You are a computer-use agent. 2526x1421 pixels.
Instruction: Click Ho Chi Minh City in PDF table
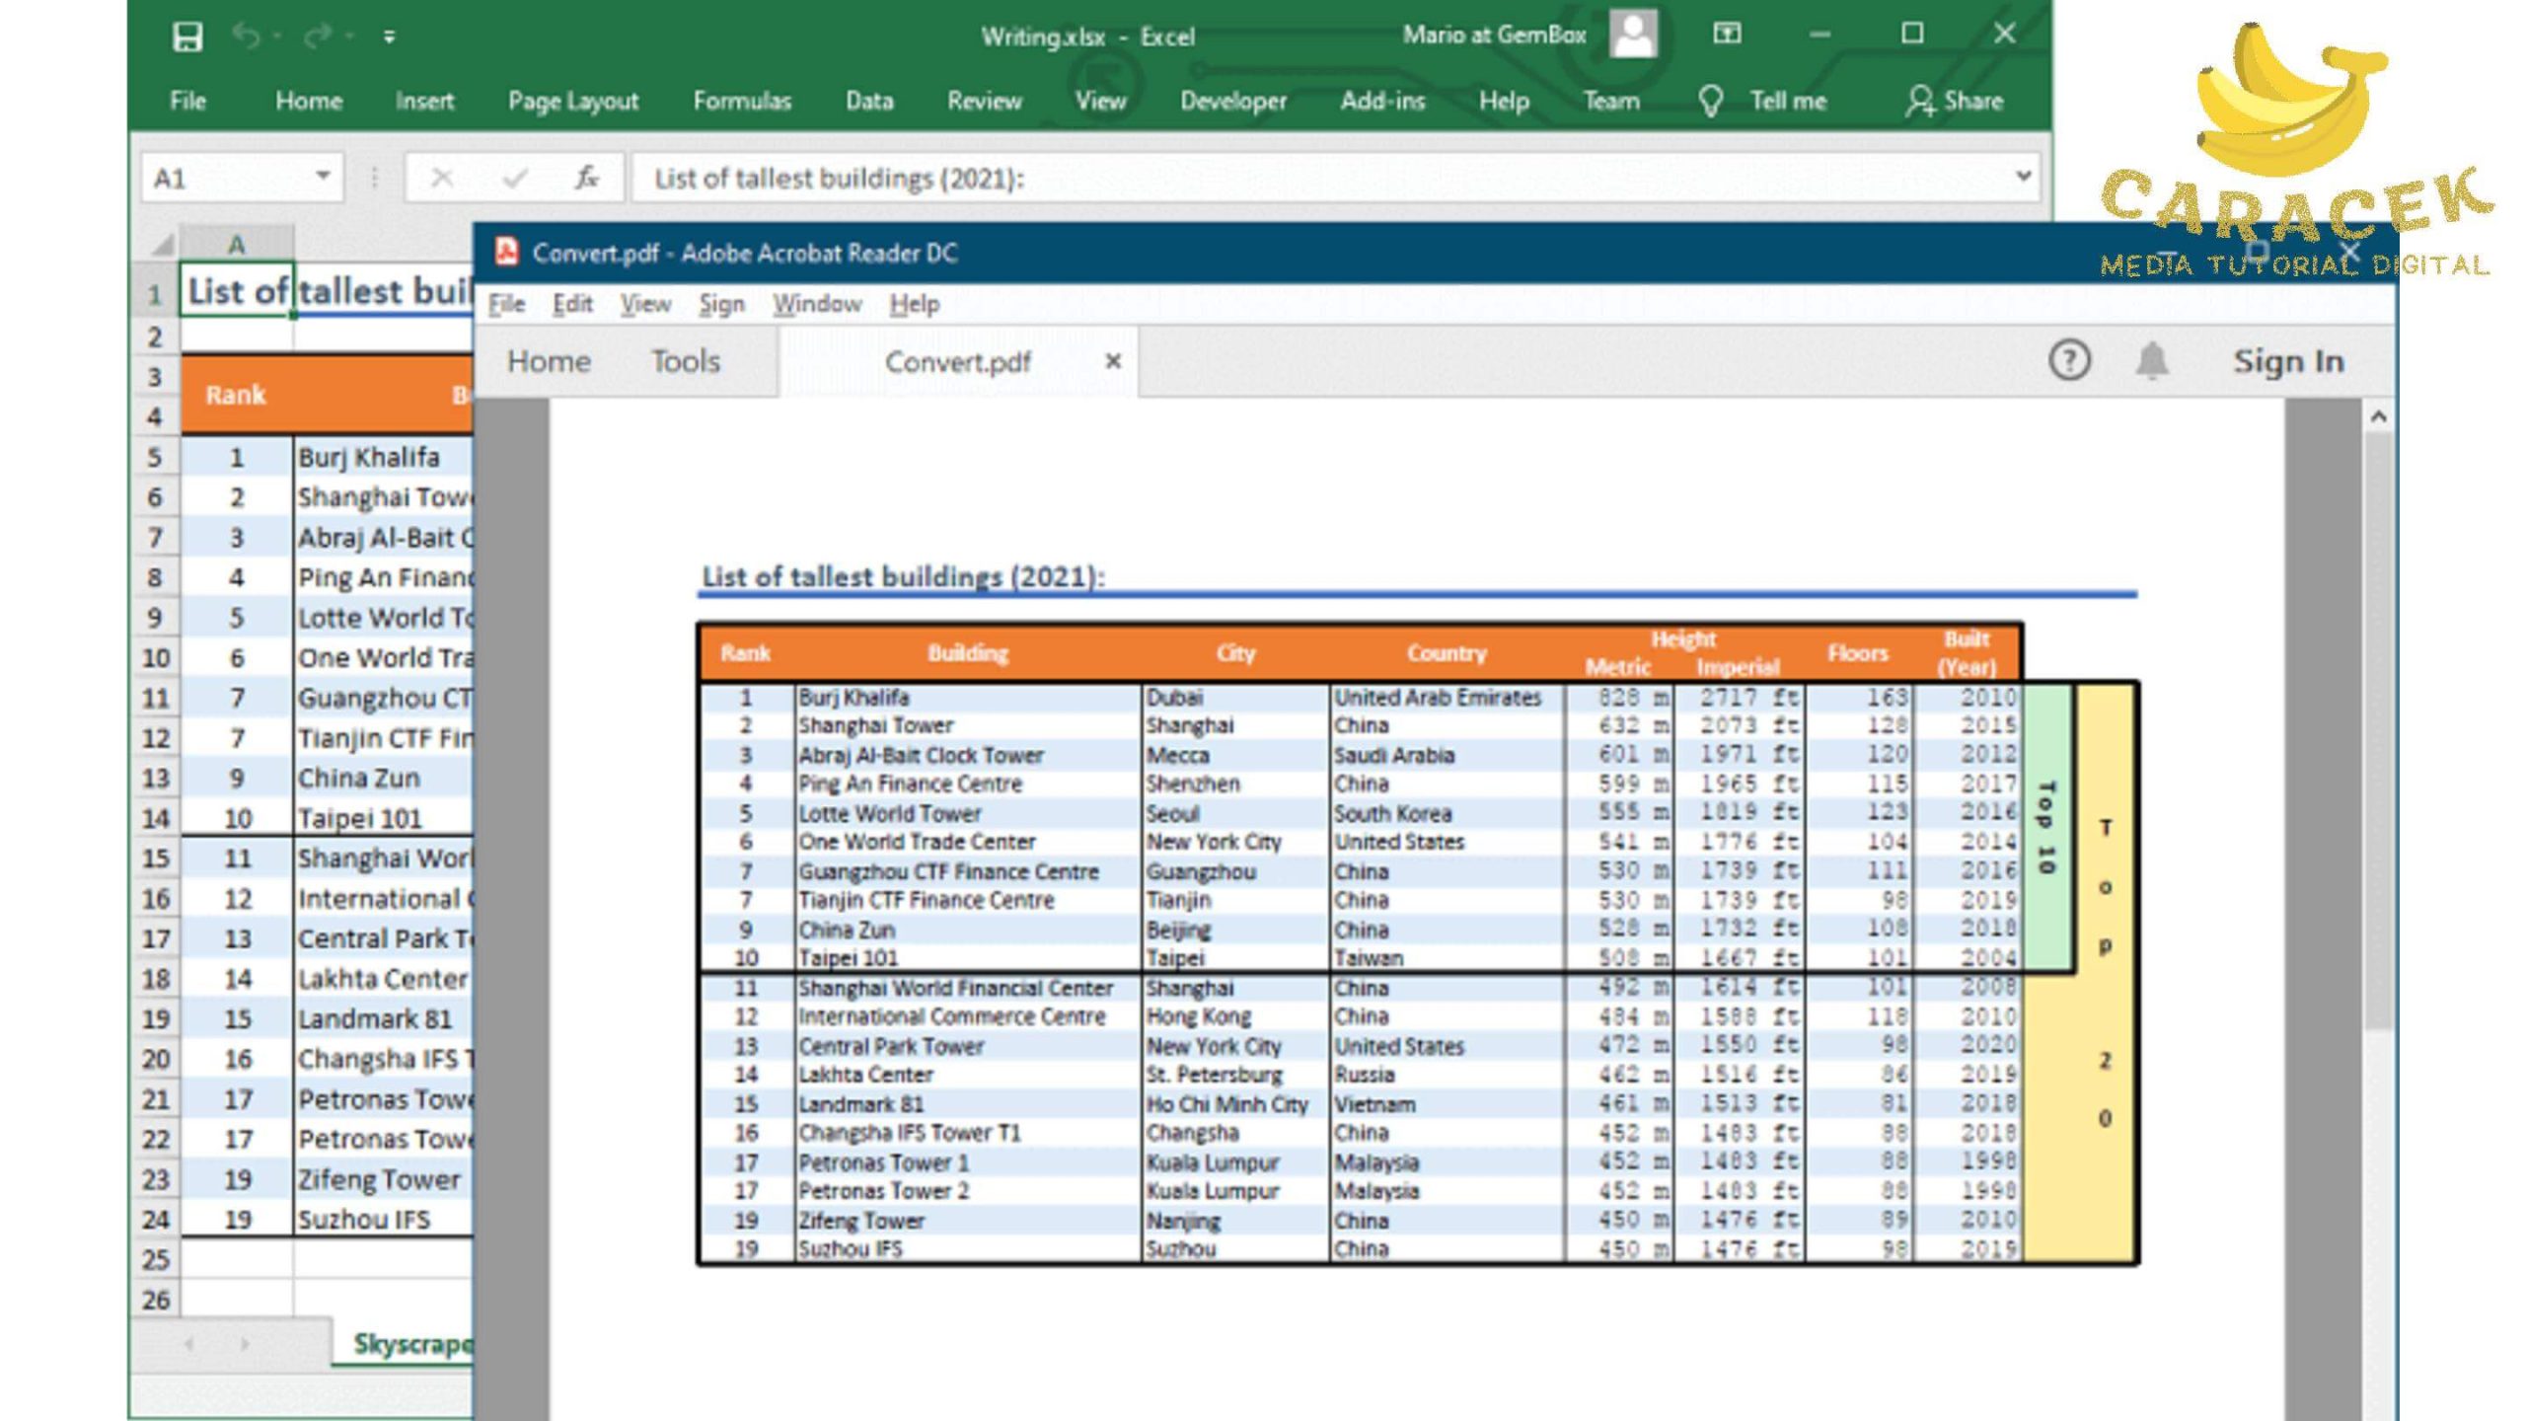(x=1226, y=1105)
